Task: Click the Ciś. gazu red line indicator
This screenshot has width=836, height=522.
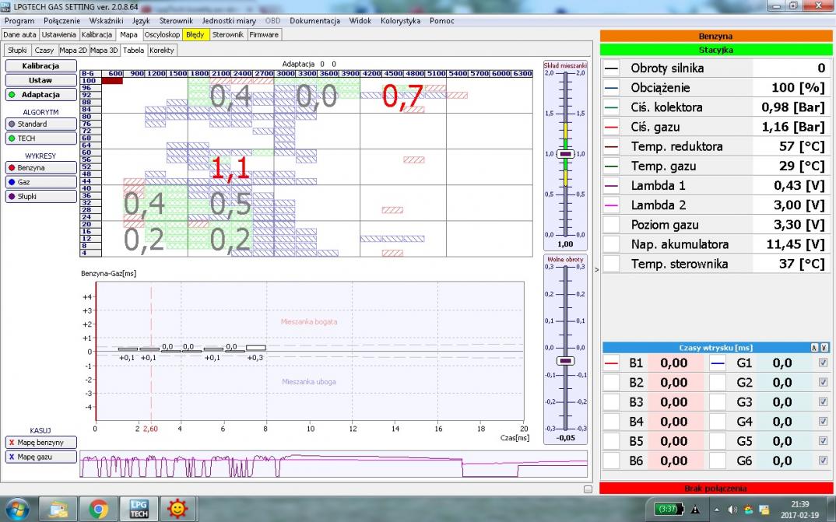Action: [612, 128]
